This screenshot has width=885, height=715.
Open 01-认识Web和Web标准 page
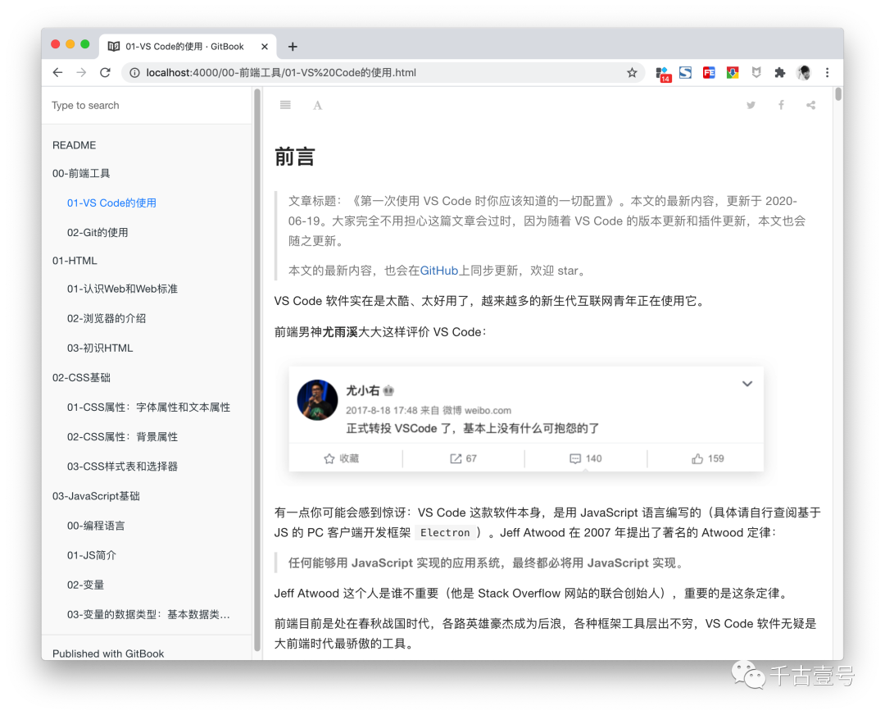click(x=122, y=289)
